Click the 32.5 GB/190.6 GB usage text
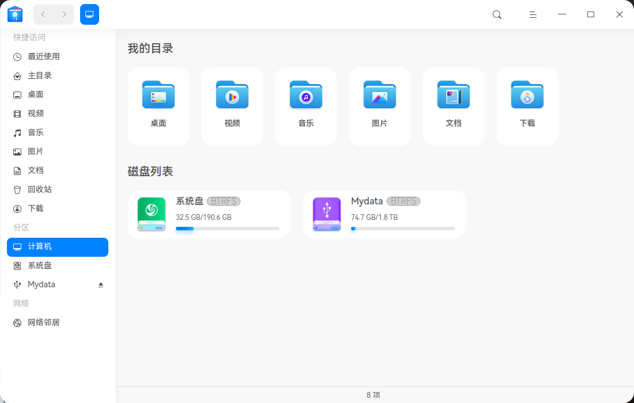Image resolution: width=634 pixels, height=403 pixels. coord(203,217)
